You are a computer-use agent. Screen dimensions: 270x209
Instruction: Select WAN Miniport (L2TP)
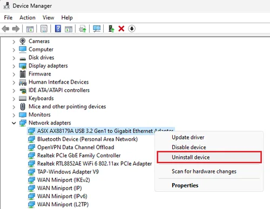tap(63, 204)
